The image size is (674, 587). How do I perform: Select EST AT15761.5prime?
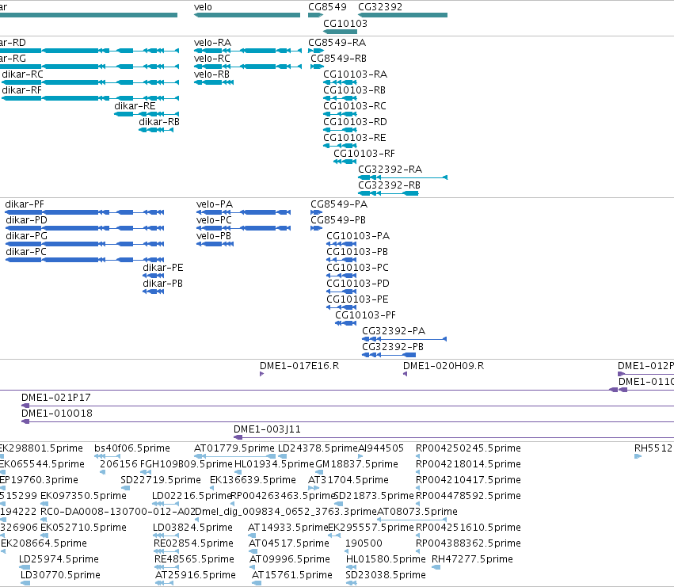(x=257, y=583)
